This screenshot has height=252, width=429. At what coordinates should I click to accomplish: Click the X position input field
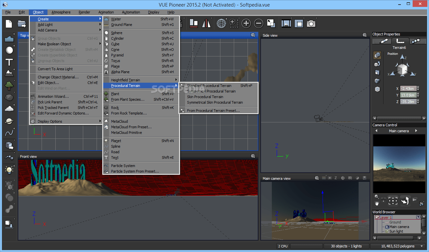click(x=408, y=89)
